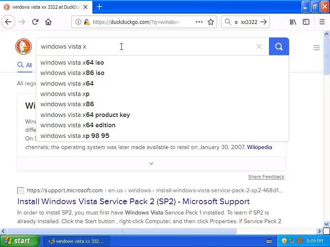Click the support.microsoft.com result URL

click(155, 191)
